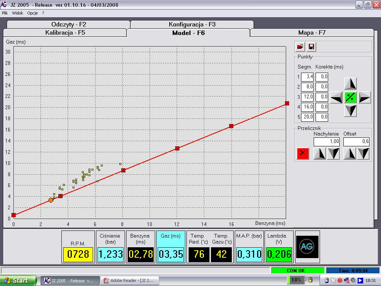Screen dimensions: 381x286
Task: Click segment 3 value field 12,0
Action: tap(307, 97)
